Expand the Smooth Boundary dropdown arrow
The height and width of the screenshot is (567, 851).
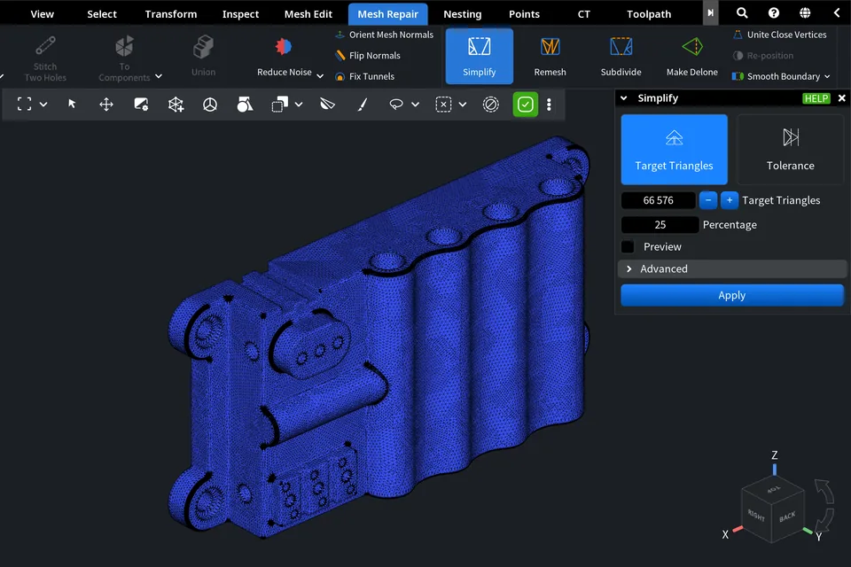click(827, 76)
